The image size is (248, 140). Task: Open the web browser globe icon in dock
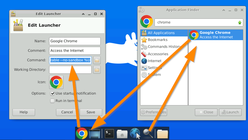coord(135,134)
